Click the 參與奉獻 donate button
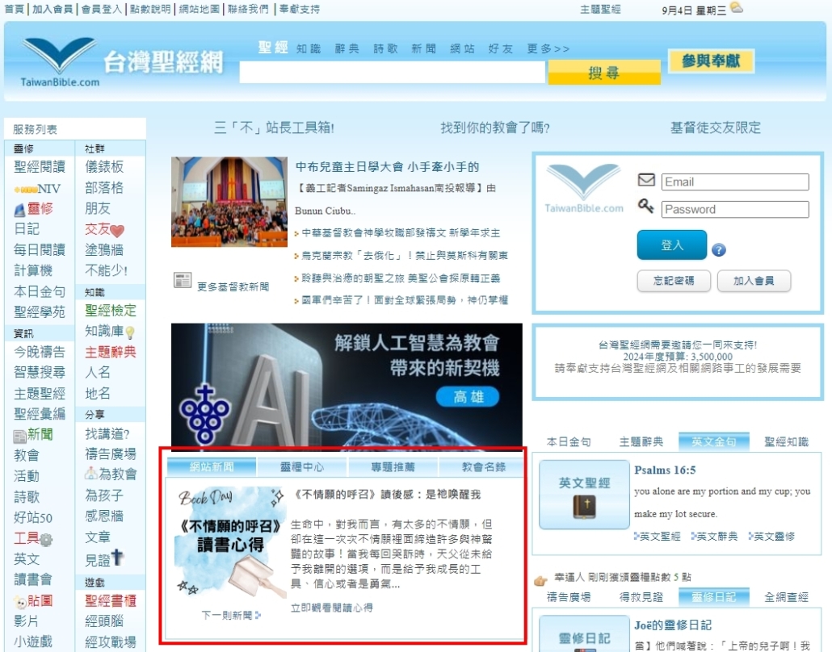Viewport: 832px width, 652px height. [x=711, y=61]
